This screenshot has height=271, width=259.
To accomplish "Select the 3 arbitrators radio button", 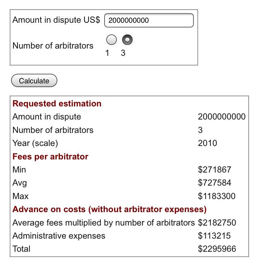I will (x=127, y=40).
